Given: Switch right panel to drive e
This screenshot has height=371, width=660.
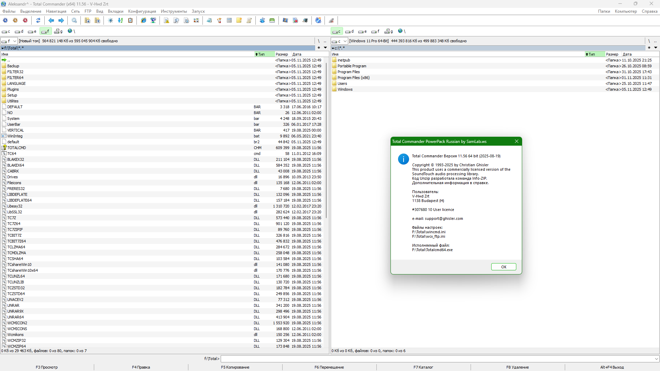Looking at the screenshot, I should pos(362,31).
